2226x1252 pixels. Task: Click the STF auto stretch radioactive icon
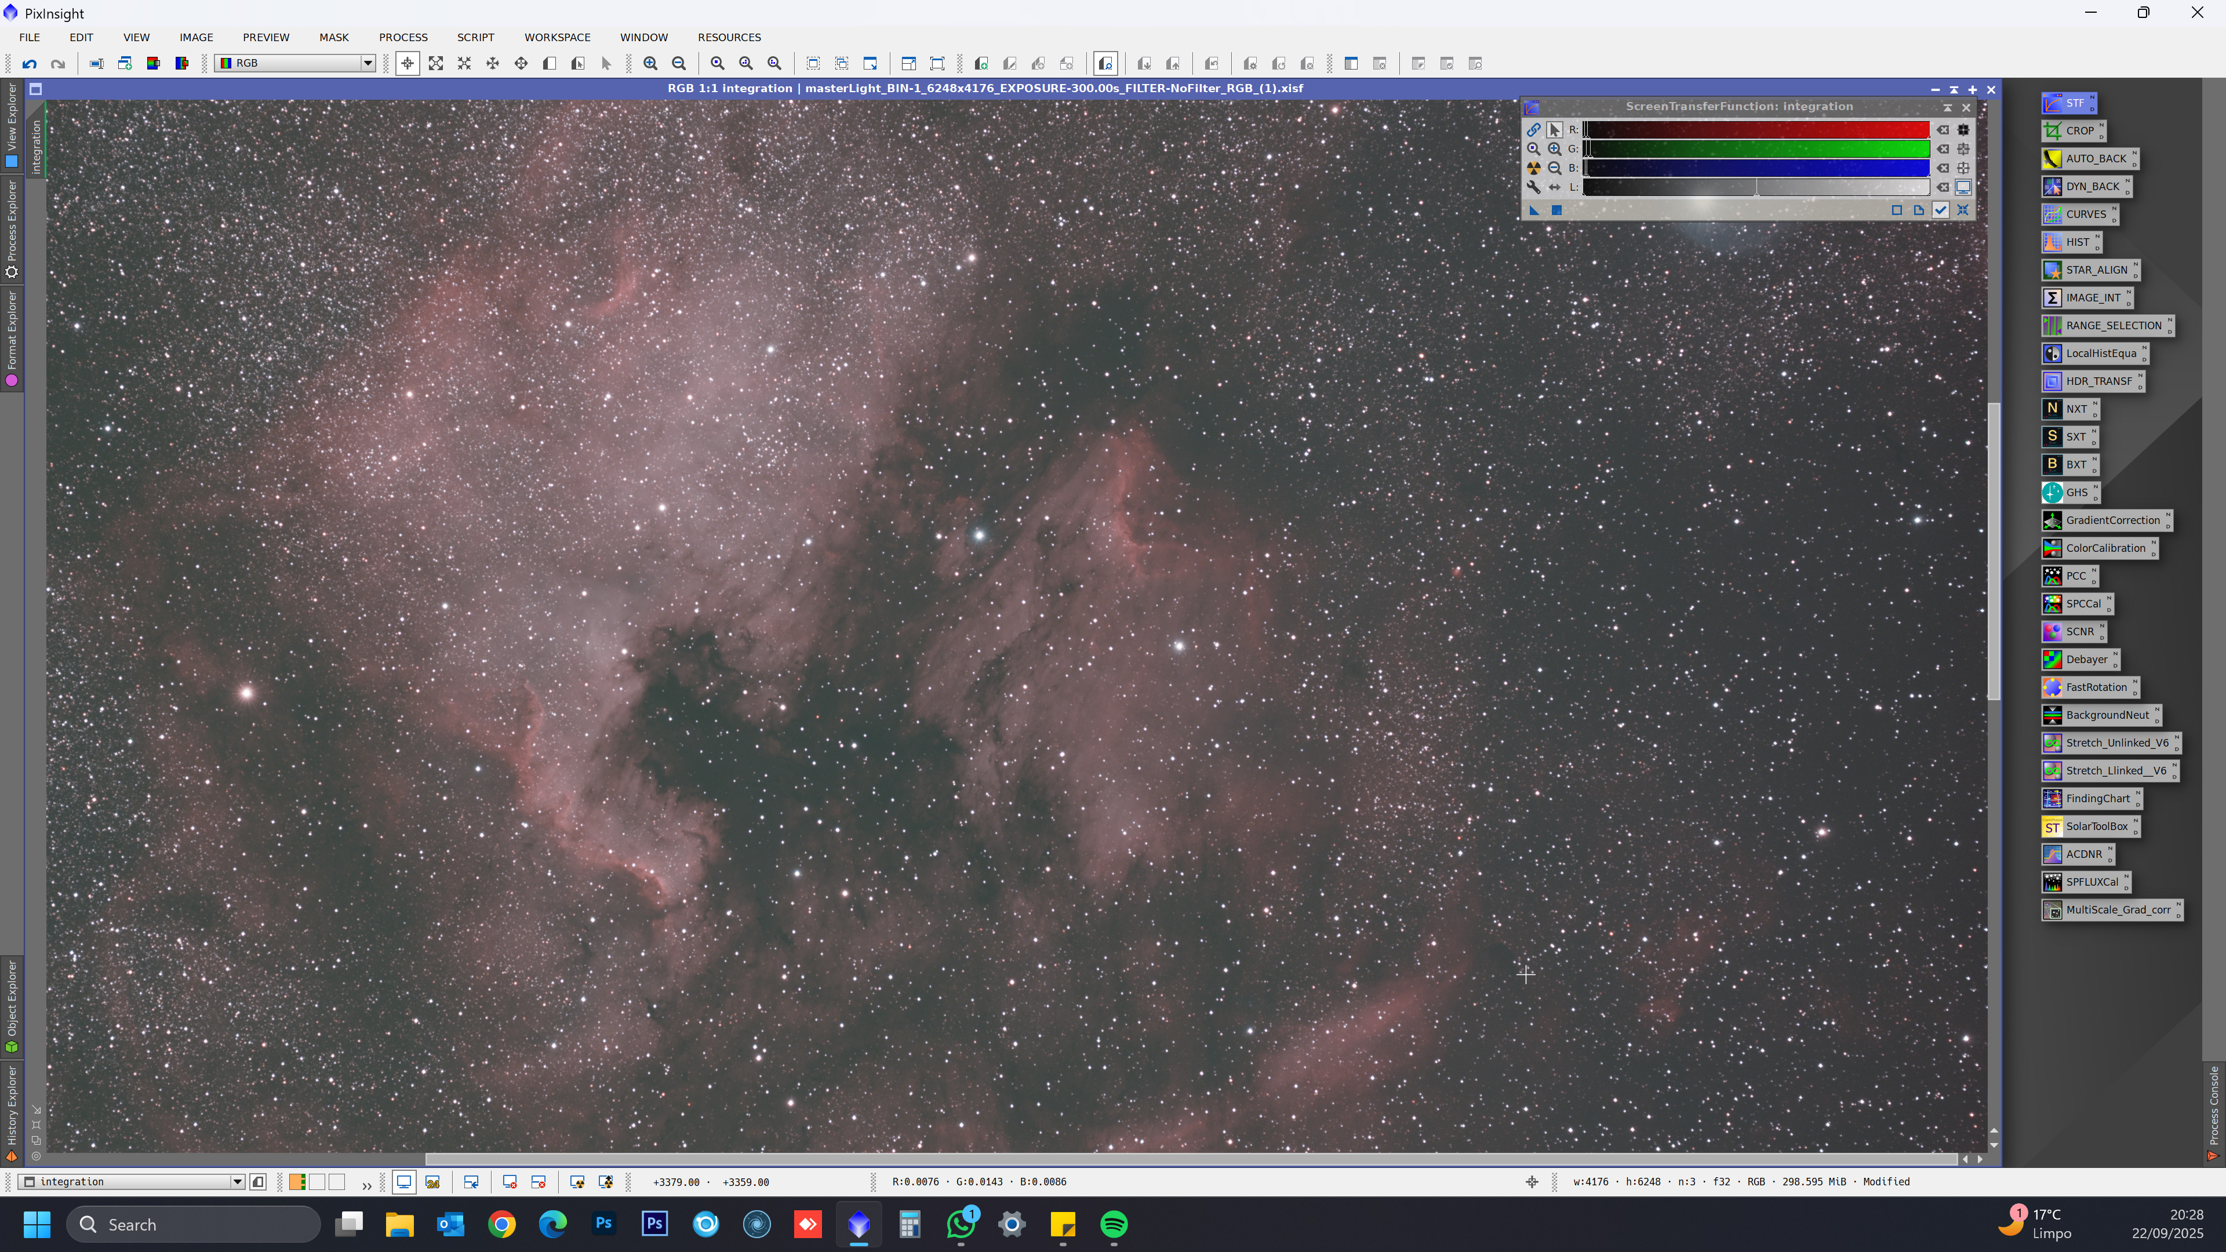point(1533,169)
